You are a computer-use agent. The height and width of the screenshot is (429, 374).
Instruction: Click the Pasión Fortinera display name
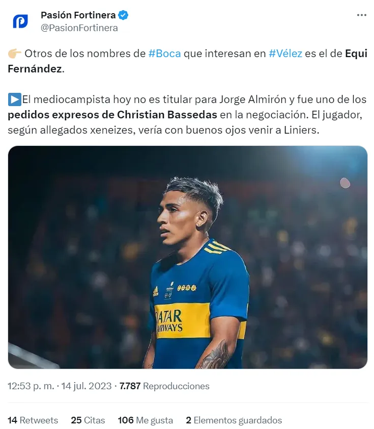point(78,15)
